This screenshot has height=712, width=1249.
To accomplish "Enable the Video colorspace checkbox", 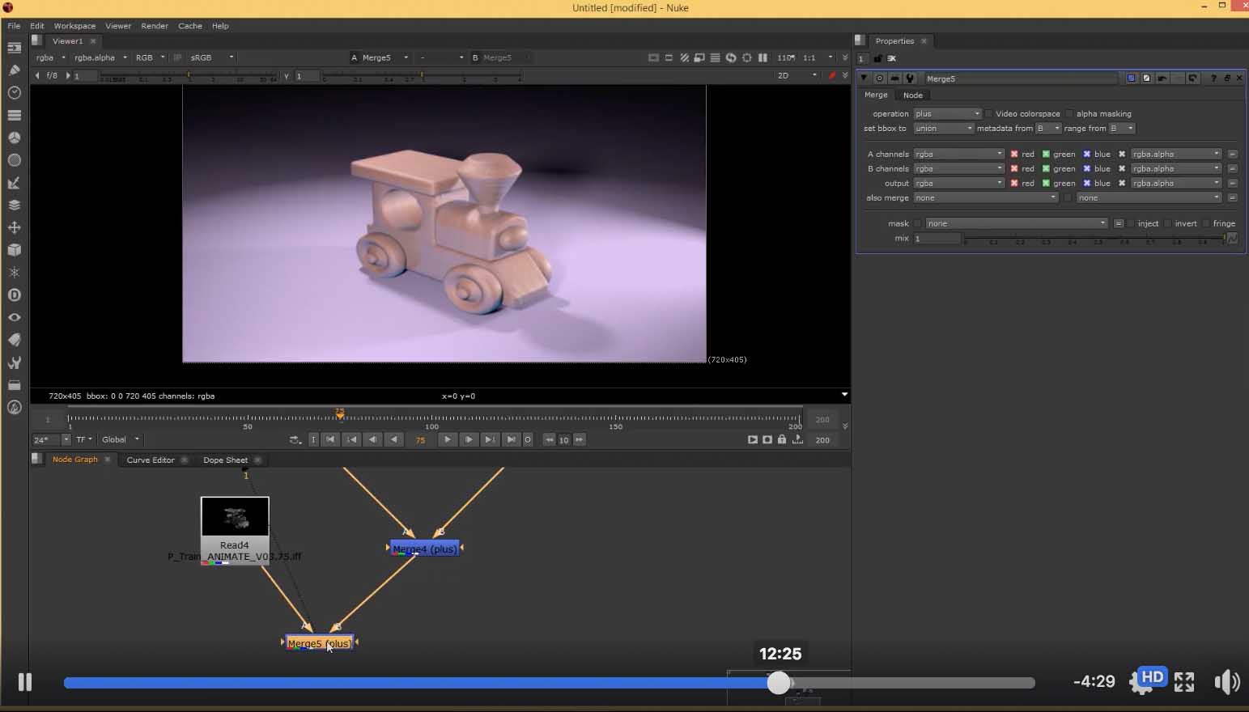I will click(x=989, y=114).
